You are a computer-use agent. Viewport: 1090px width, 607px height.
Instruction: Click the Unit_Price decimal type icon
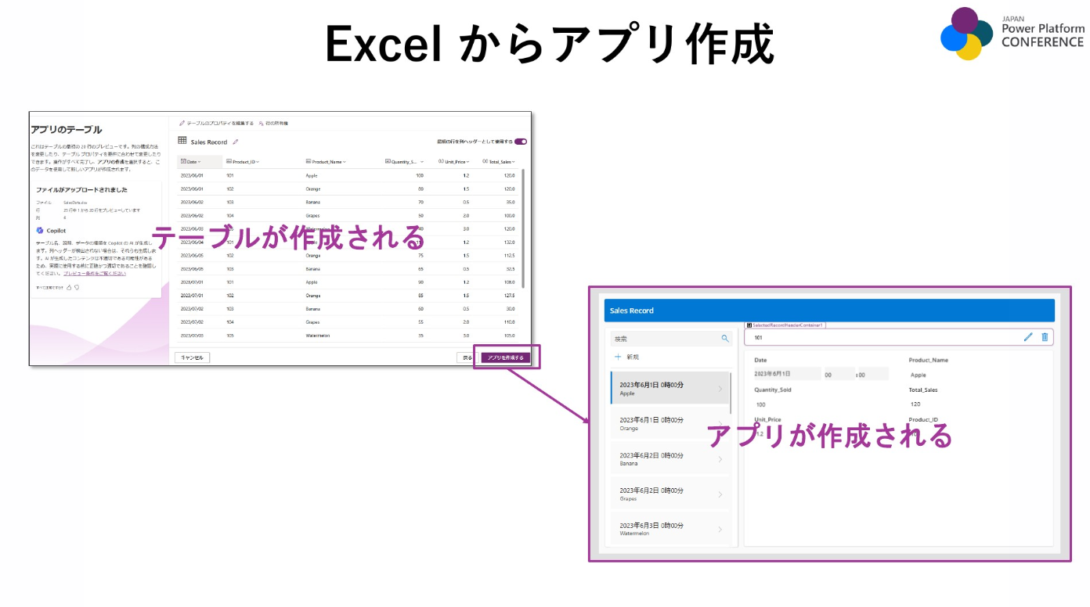(440, 162)
